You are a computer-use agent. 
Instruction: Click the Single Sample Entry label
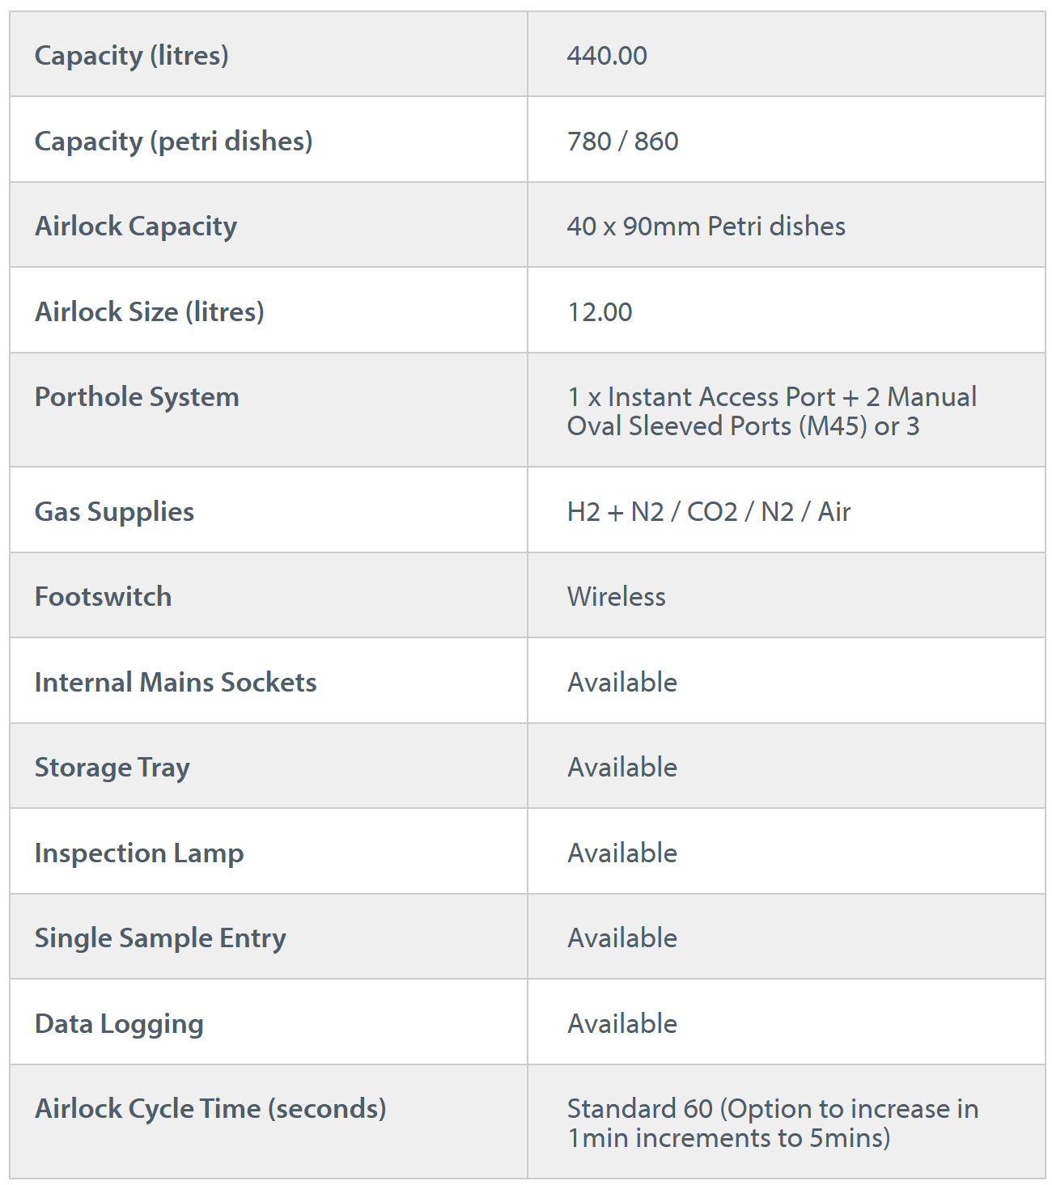pos(160,938)
